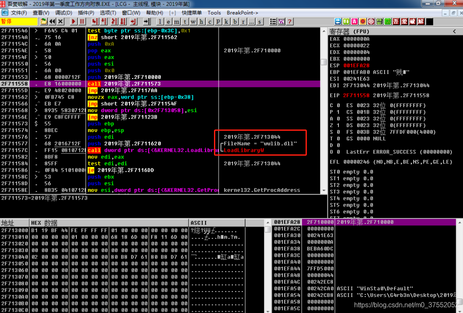Click the Restart program rewind icon

(52, 22)
